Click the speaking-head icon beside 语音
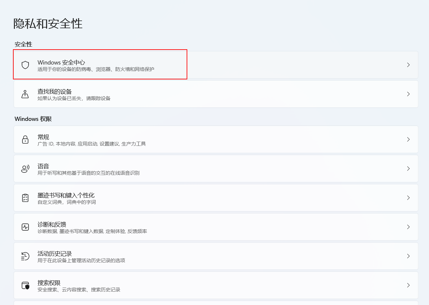Image resolution: width=429 pixels, height=305 pixels. pos(25,169)
